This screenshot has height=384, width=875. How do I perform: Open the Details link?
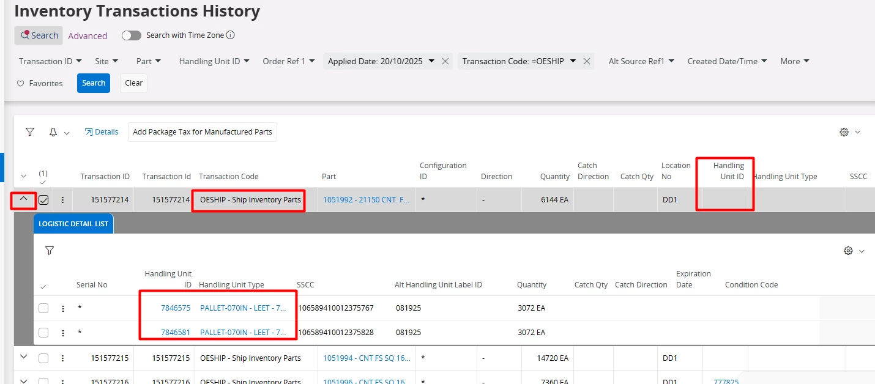point(102,132)
